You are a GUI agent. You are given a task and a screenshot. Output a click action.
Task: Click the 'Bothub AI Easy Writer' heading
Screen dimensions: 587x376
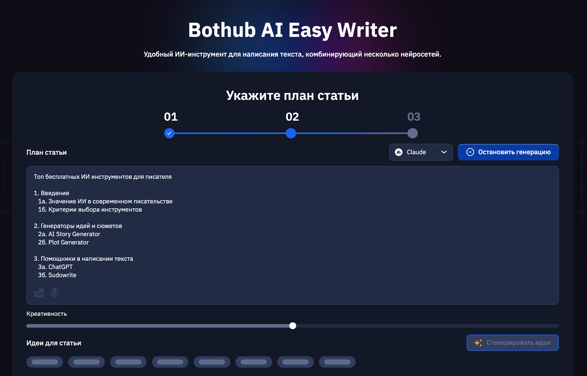(292, 30)
